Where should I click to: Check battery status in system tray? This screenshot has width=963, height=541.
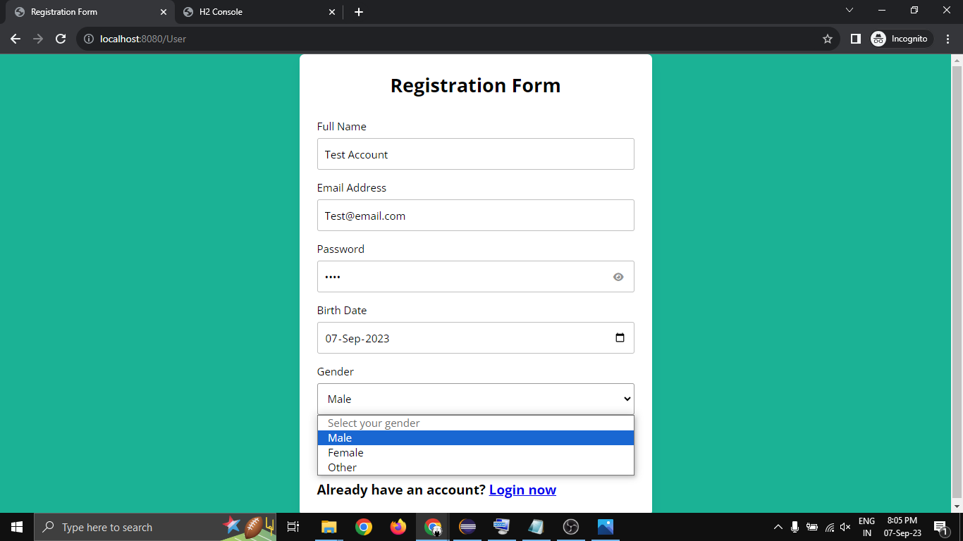tap(812, 527)
